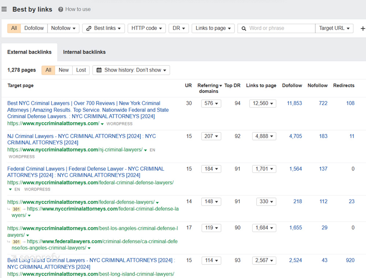Open the hamburger menu icon
This screenshot has height=278, width=366.
click(x=4, y=10)
